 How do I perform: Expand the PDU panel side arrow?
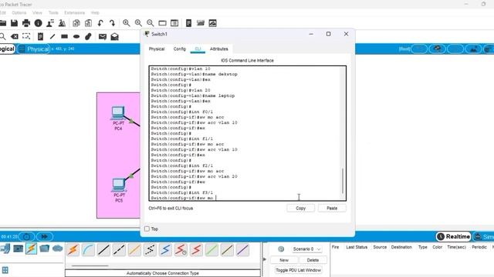265,259
